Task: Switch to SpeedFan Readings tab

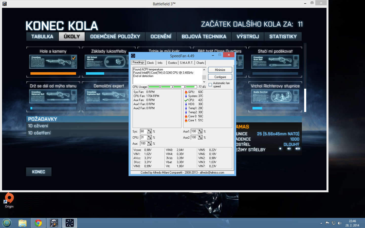Action: pyautogui.click(x=138, y=62)
